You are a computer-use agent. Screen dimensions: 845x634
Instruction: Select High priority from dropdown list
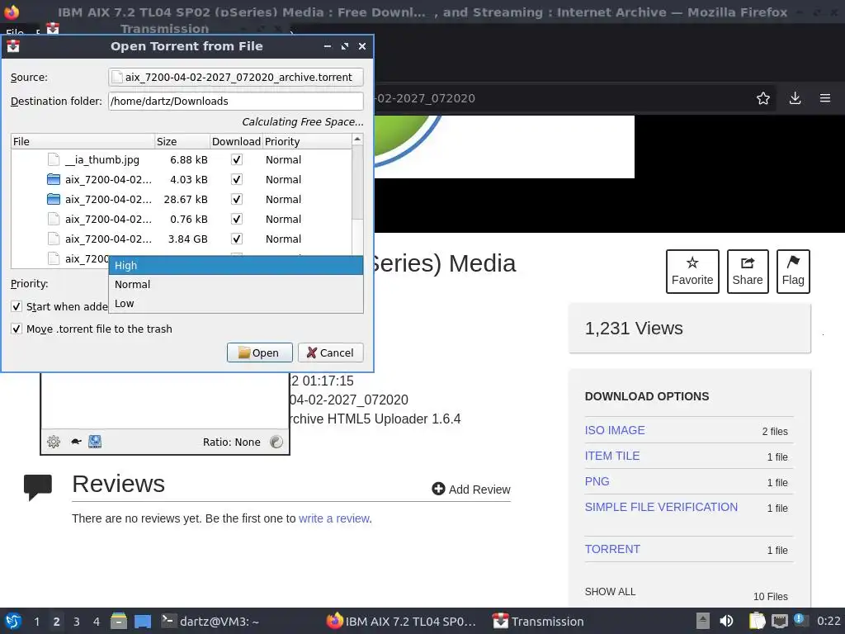pyautogui.click(x=235, y=265)
